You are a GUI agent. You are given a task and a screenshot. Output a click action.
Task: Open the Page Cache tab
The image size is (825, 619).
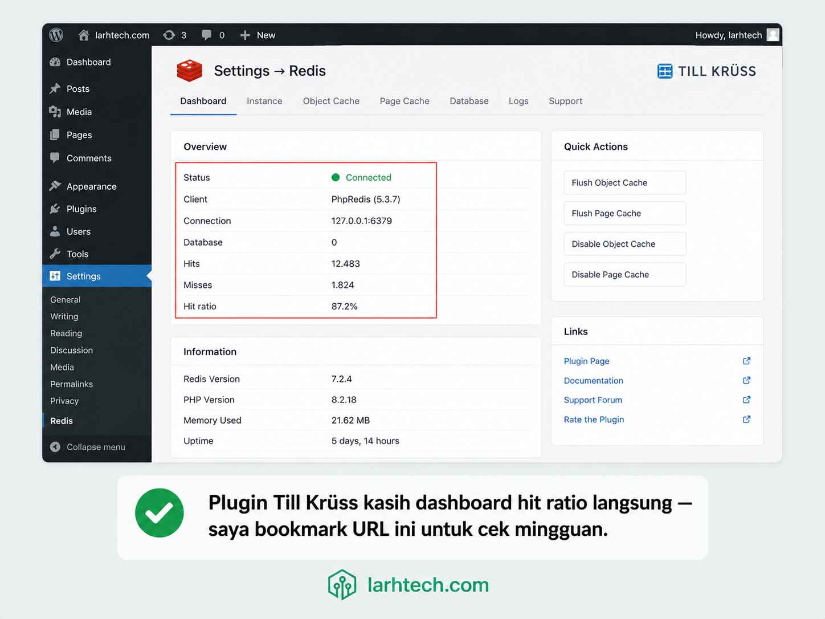coord(405,101)
